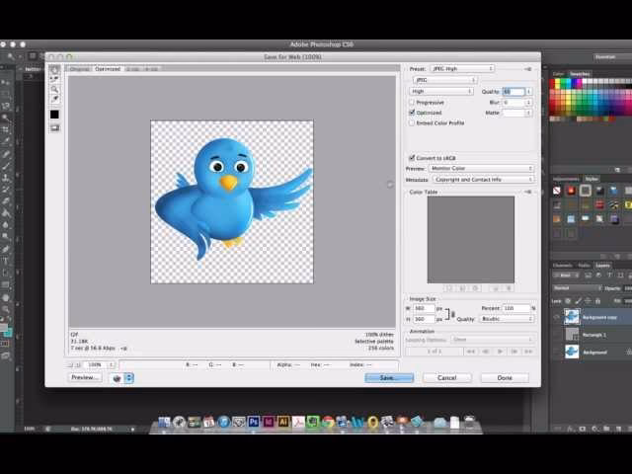This screenshot has width=632, height=474.
Task: Open InDesign from the Dock
Action: pyautogui.click(x=269, y=422)
